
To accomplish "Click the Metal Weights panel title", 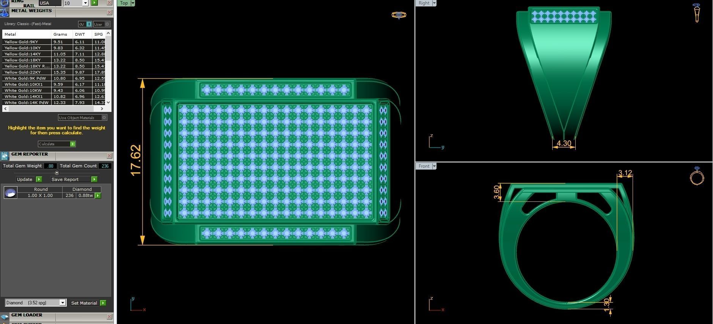I will point(31,11).
